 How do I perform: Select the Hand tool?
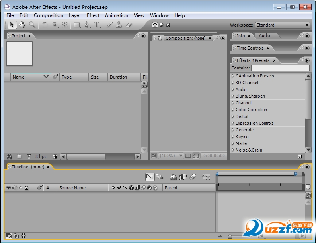22,25
